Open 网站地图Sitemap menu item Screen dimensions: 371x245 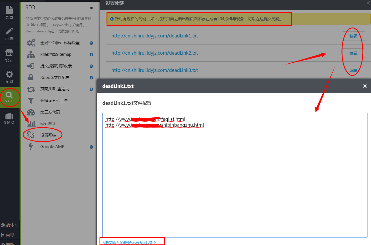pyautogui.click(x=56, y=54)
